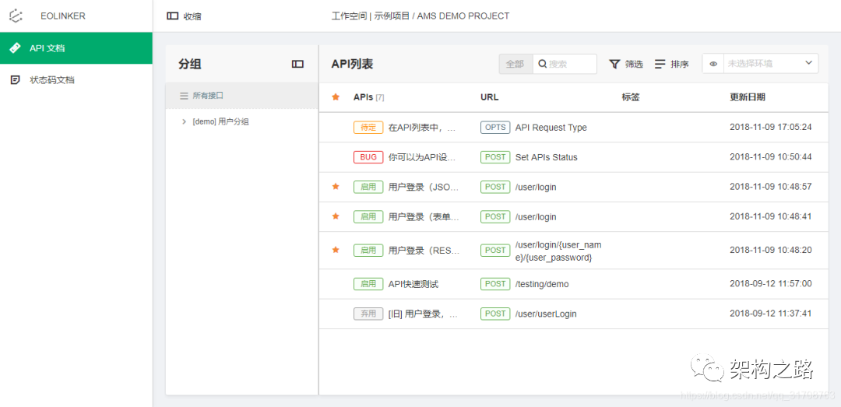Click the /testing/demo URL text
Image resolution: width=841 pixels, height=407 pixels.
point(542,284)
